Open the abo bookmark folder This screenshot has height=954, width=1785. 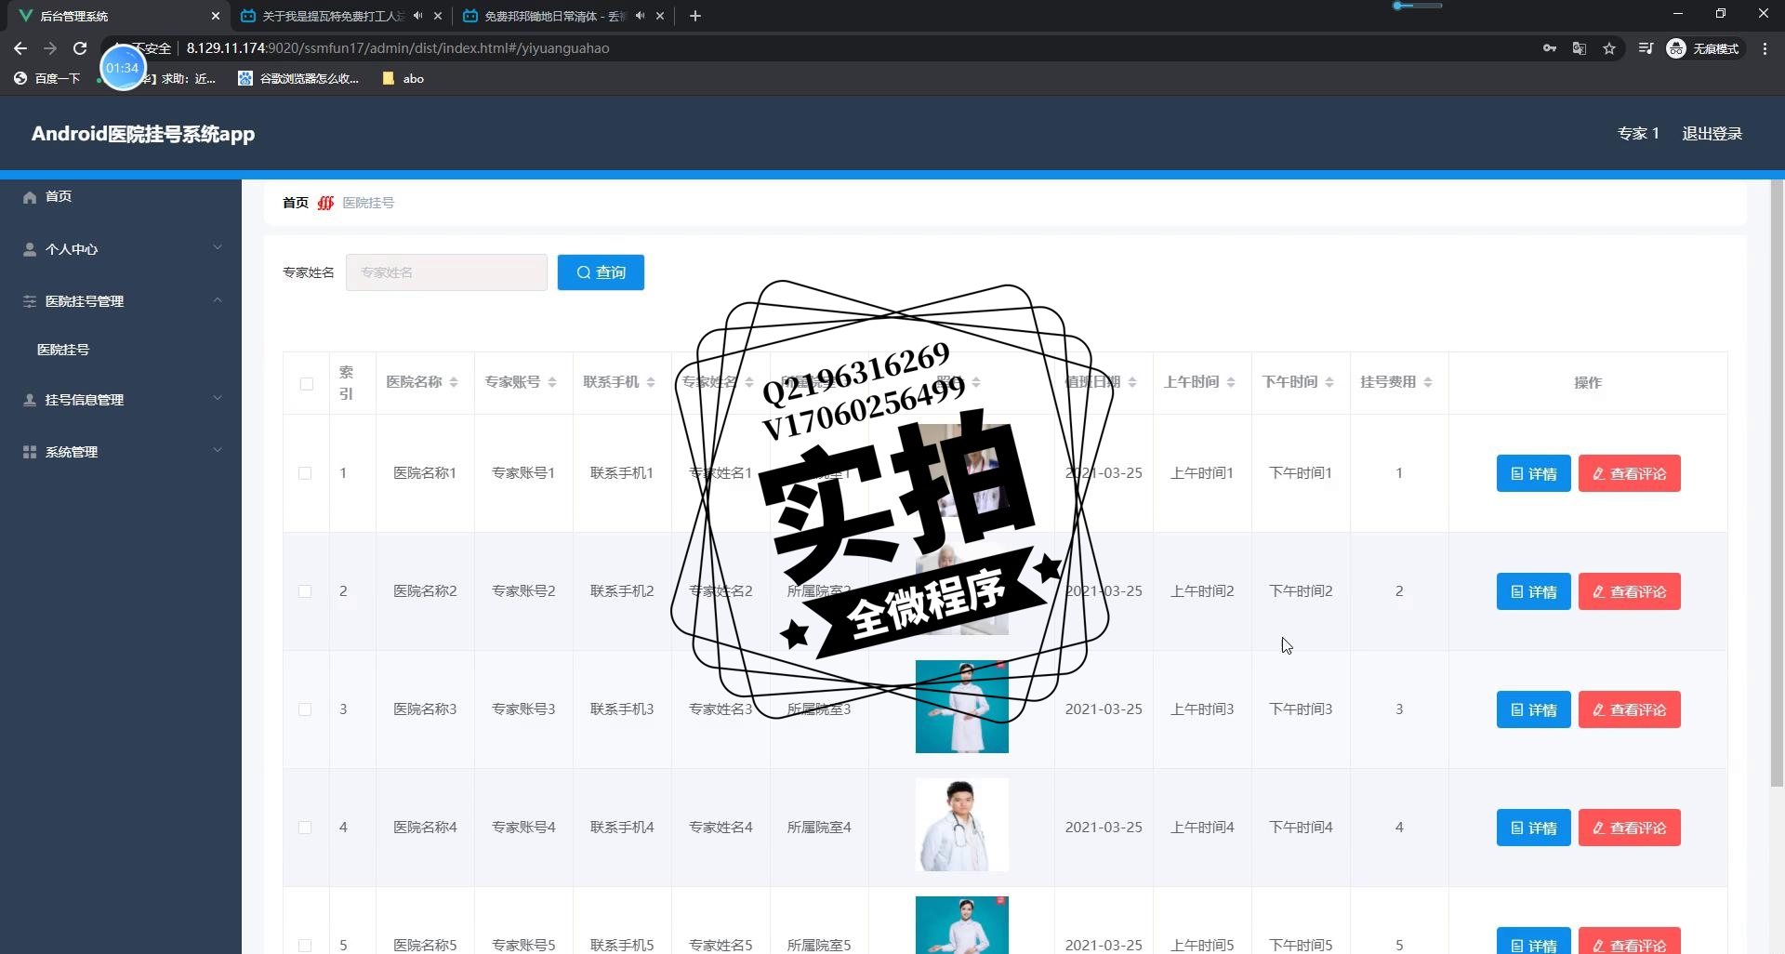pyautogui.click(x=403, y=79)
